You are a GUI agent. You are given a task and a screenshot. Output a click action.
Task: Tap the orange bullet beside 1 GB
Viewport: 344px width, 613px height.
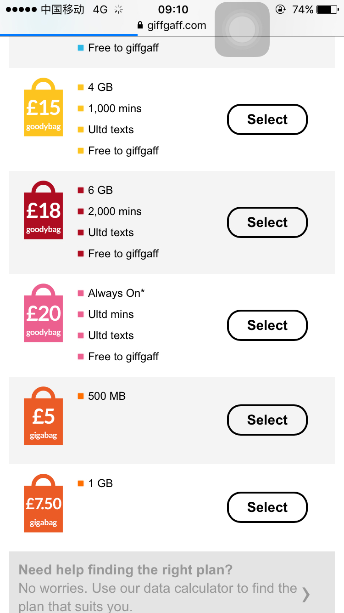(x=81, y=483)
